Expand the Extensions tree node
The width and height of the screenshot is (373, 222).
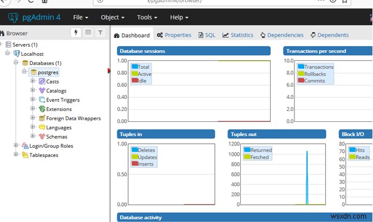32,108
